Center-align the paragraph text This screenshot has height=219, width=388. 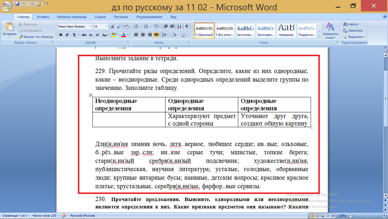pos(143,35)
